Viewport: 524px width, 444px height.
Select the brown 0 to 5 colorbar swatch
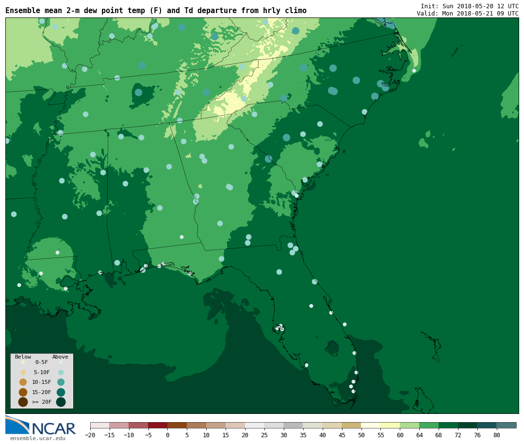tap(177, 426)
